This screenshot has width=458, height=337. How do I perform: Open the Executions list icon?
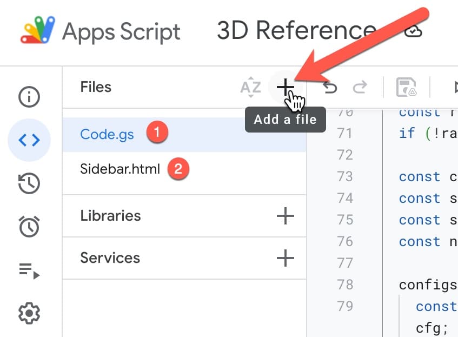[x=29, y=270]
